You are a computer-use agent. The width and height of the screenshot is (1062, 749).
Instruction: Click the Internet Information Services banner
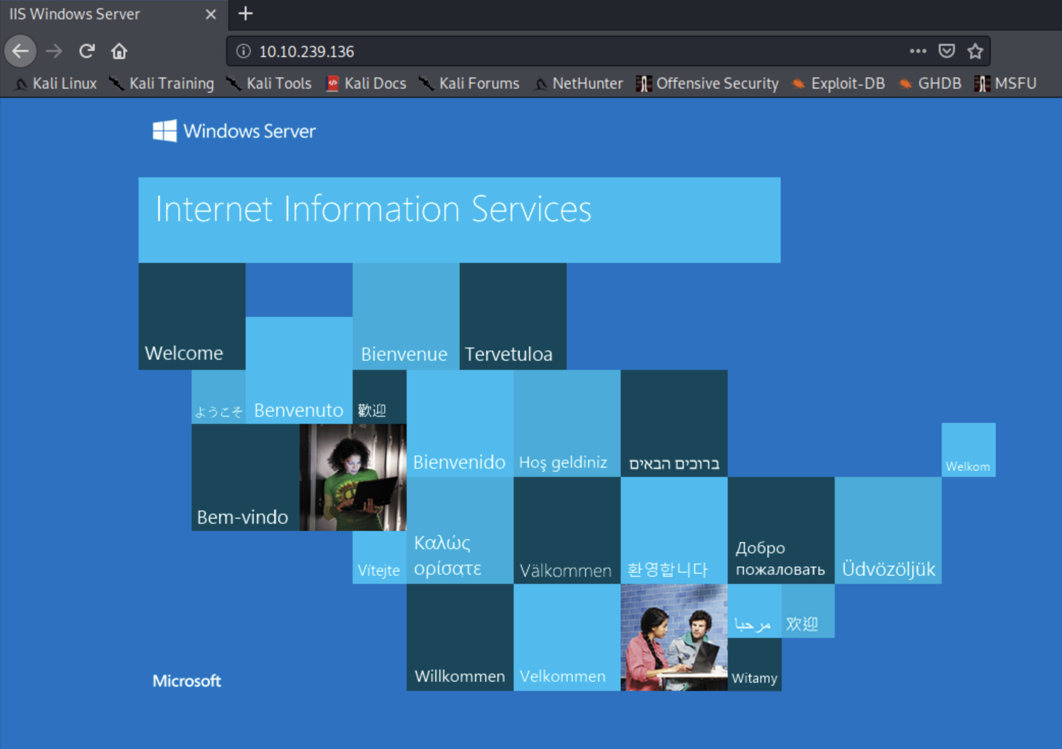coord(459,220)
